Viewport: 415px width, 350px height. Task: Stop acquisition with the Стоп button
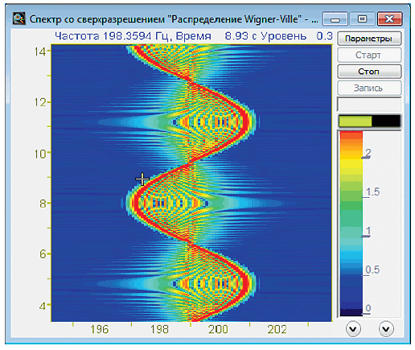pos(369,72)
